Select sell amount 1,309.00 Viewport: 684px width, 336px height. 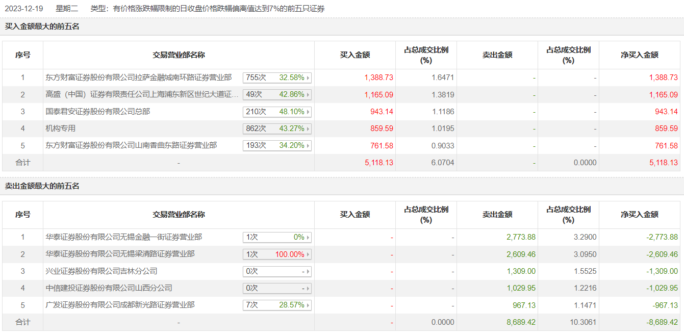[x=521, y=271]
